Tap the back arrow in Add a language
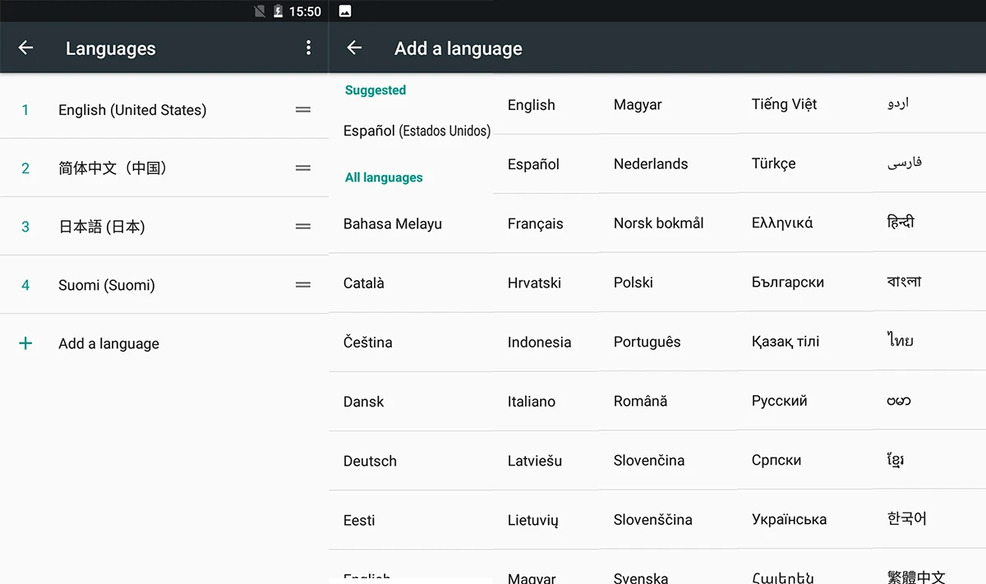The height and width of the screenshot is (584, 986). click(x=354, y=48)
